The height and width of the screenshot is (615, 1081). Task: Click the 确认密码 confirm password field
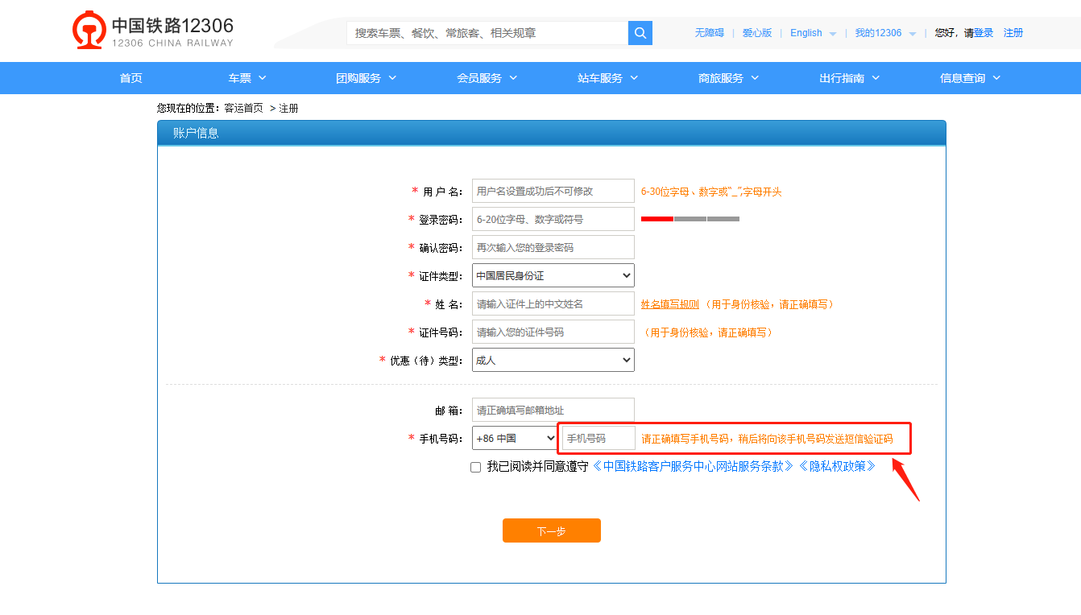point(553,247)
